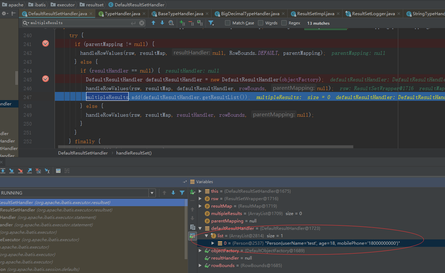Click Run to Cursor icon
This screenshot has height=273, width=445.
tap(47, 171)
